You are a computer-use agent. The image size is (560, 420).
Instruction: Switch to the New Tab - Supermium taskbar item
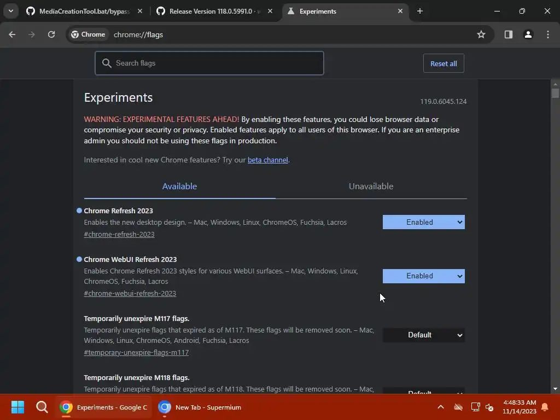200,407
